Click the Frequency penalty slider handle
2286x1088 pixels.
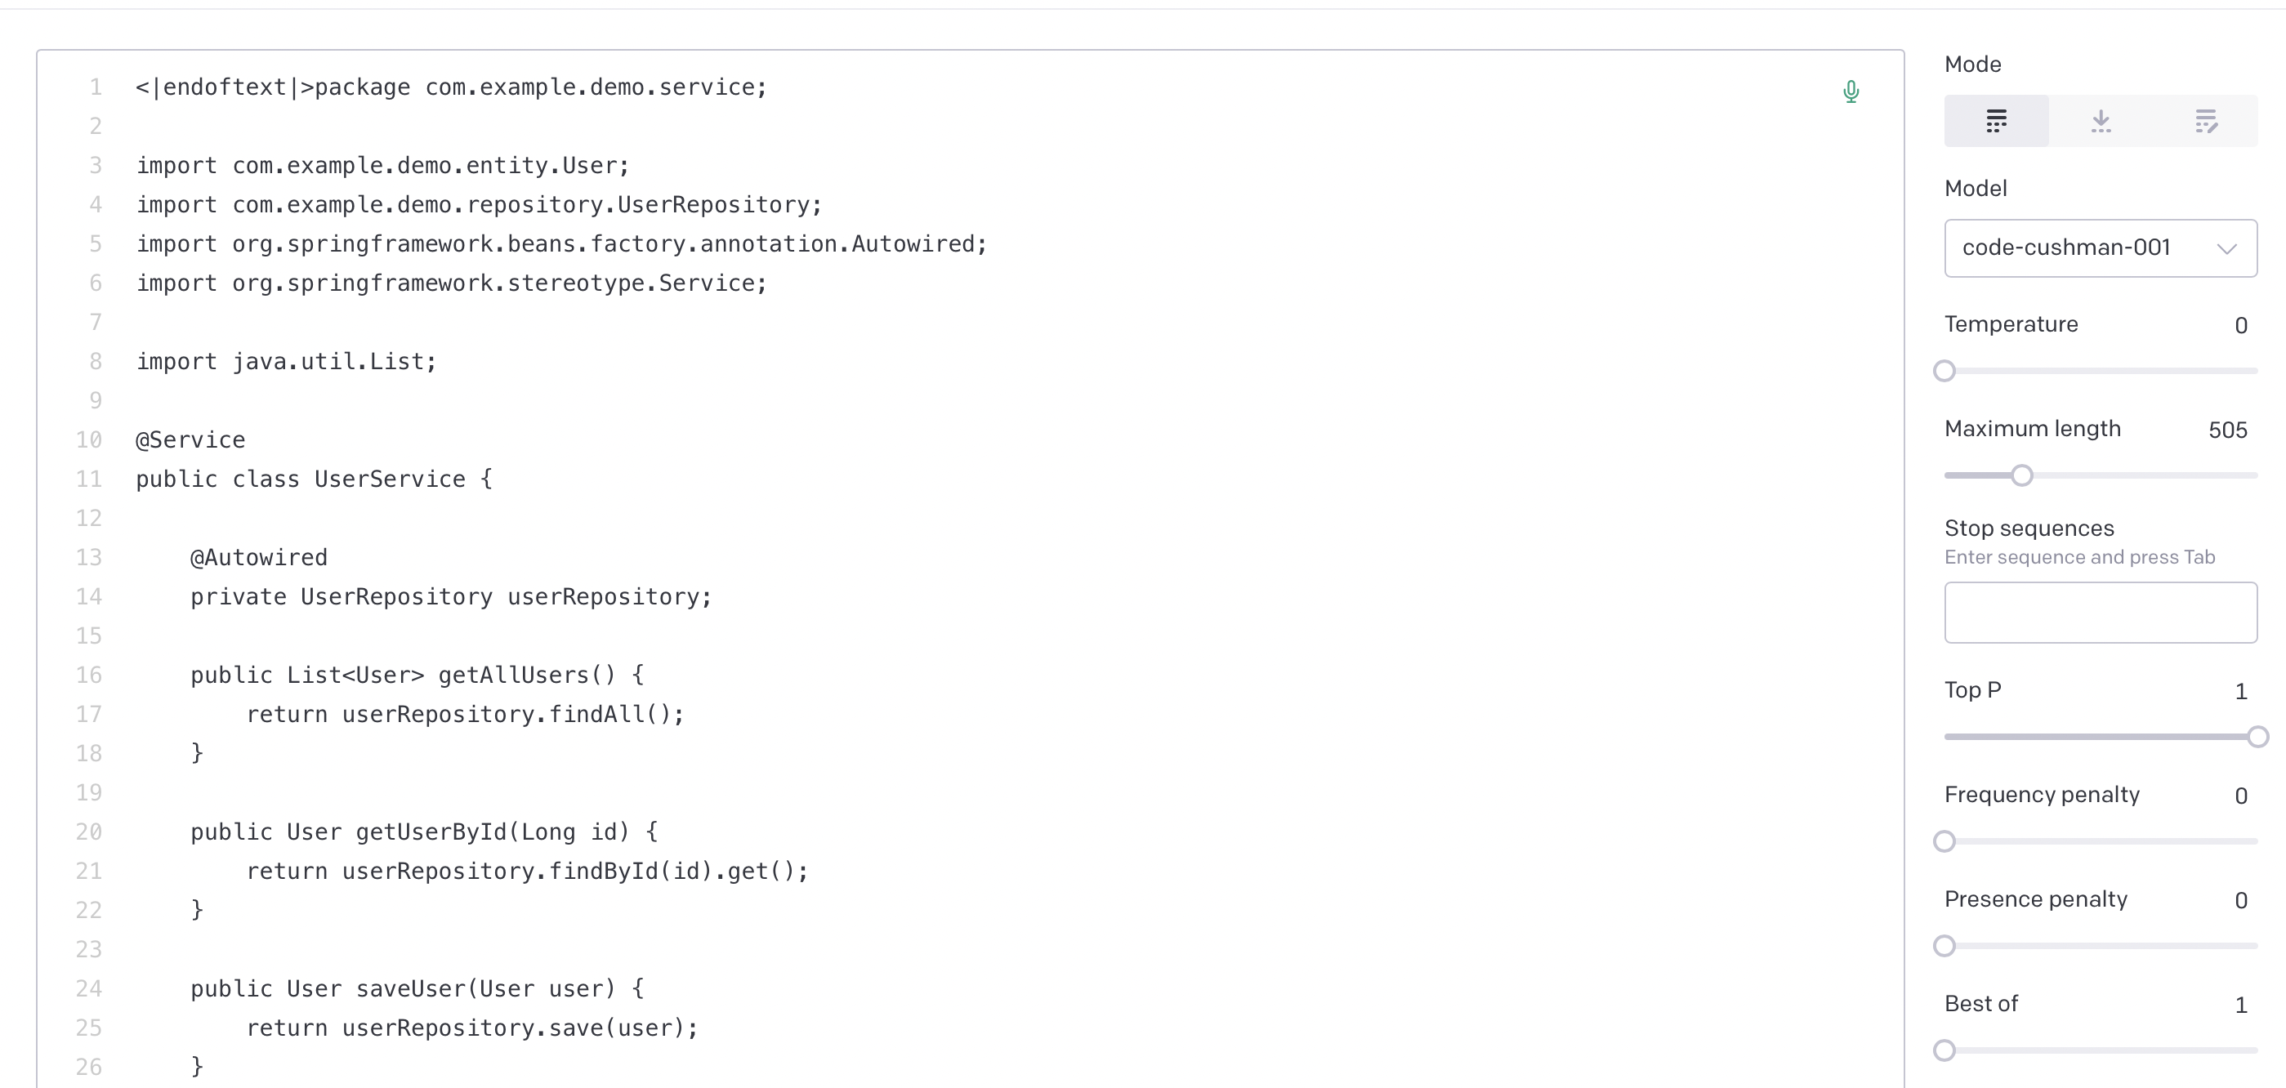coord(1944,841)
